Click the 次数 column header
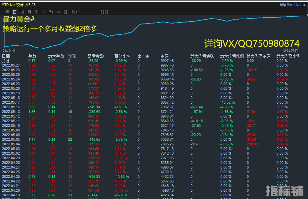This screenshot has width=308, height=199. [x=72, y=56]
